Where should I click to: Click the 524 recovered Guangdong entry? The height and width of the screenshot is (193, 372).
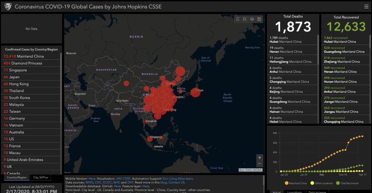pos(346,50)
